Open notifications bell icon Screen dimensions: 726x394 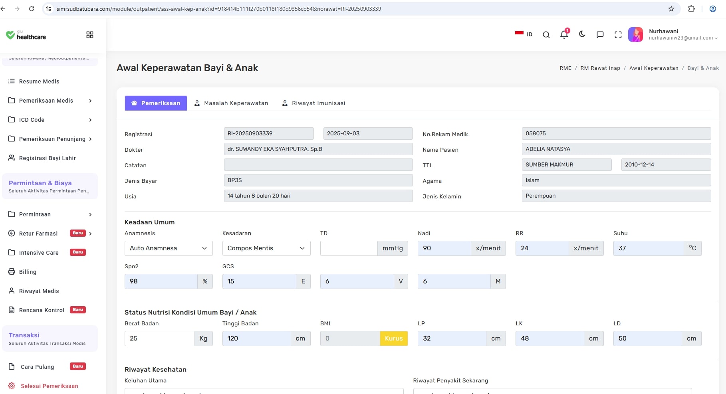[x=564, y=34]
